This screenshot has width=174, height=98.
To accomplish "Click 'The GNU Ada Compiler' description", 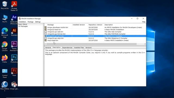I will (x=113, y=32).
